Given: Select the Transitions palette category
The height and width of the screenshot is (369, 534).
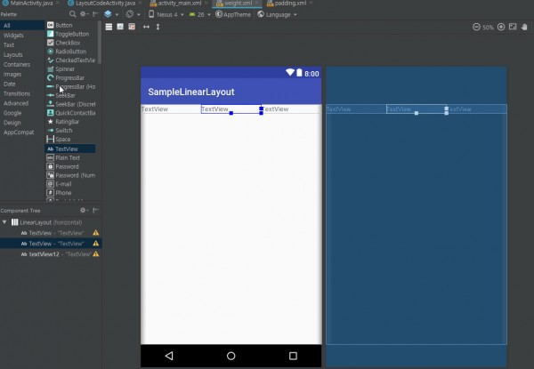Looking at the screenshot, I should [x=22, y=93].
